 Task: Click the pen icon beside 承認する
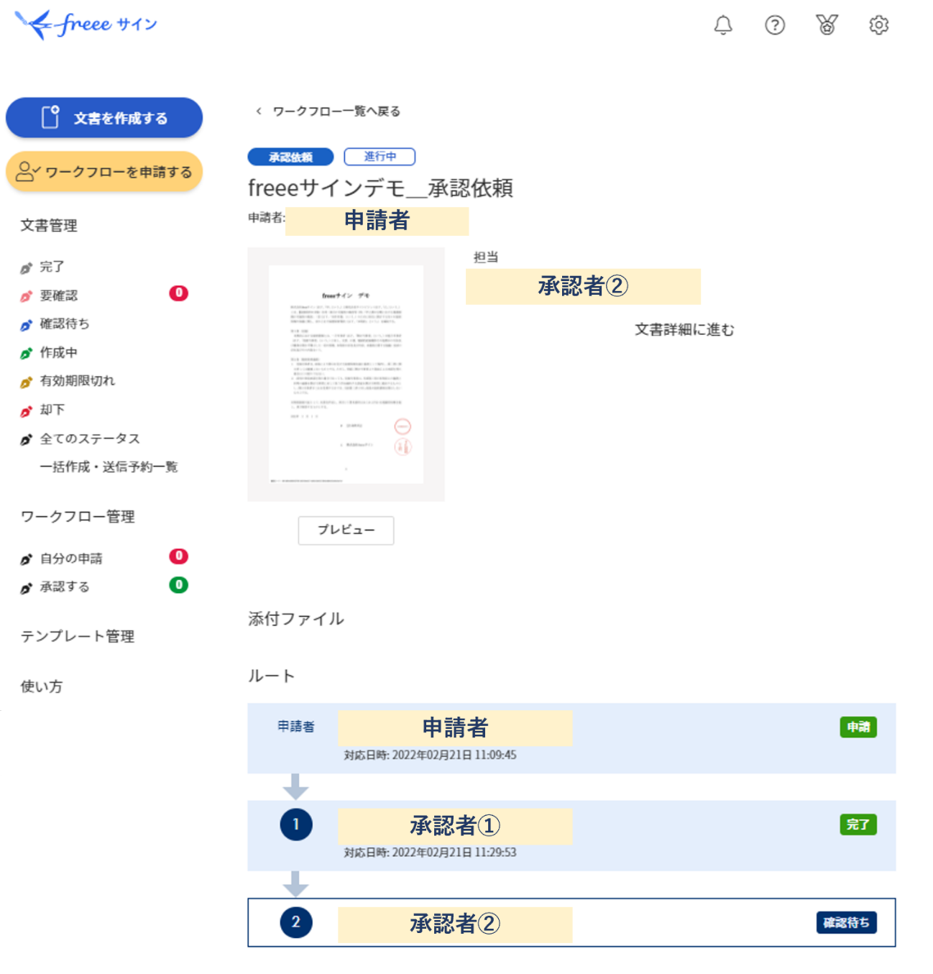point(27,587)
